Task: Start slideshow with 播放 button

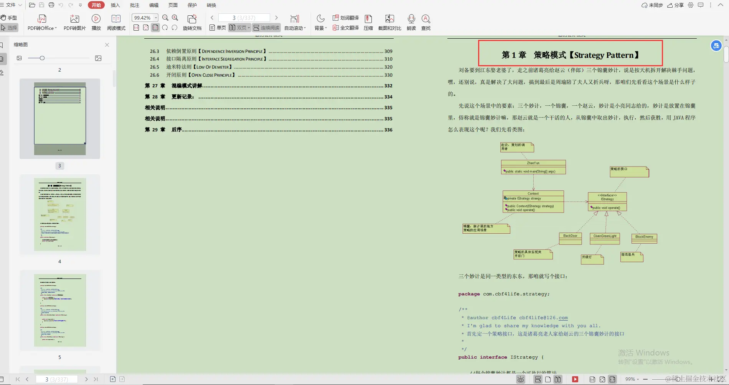Action: tap(96, 22)
